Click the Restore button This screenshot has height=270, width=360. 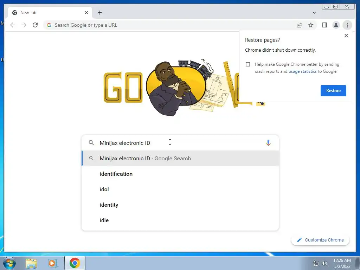coord(333,91)
